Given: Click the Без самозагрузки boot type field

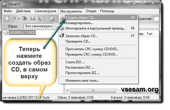Looking at the screenshot, I should point(39,26).
